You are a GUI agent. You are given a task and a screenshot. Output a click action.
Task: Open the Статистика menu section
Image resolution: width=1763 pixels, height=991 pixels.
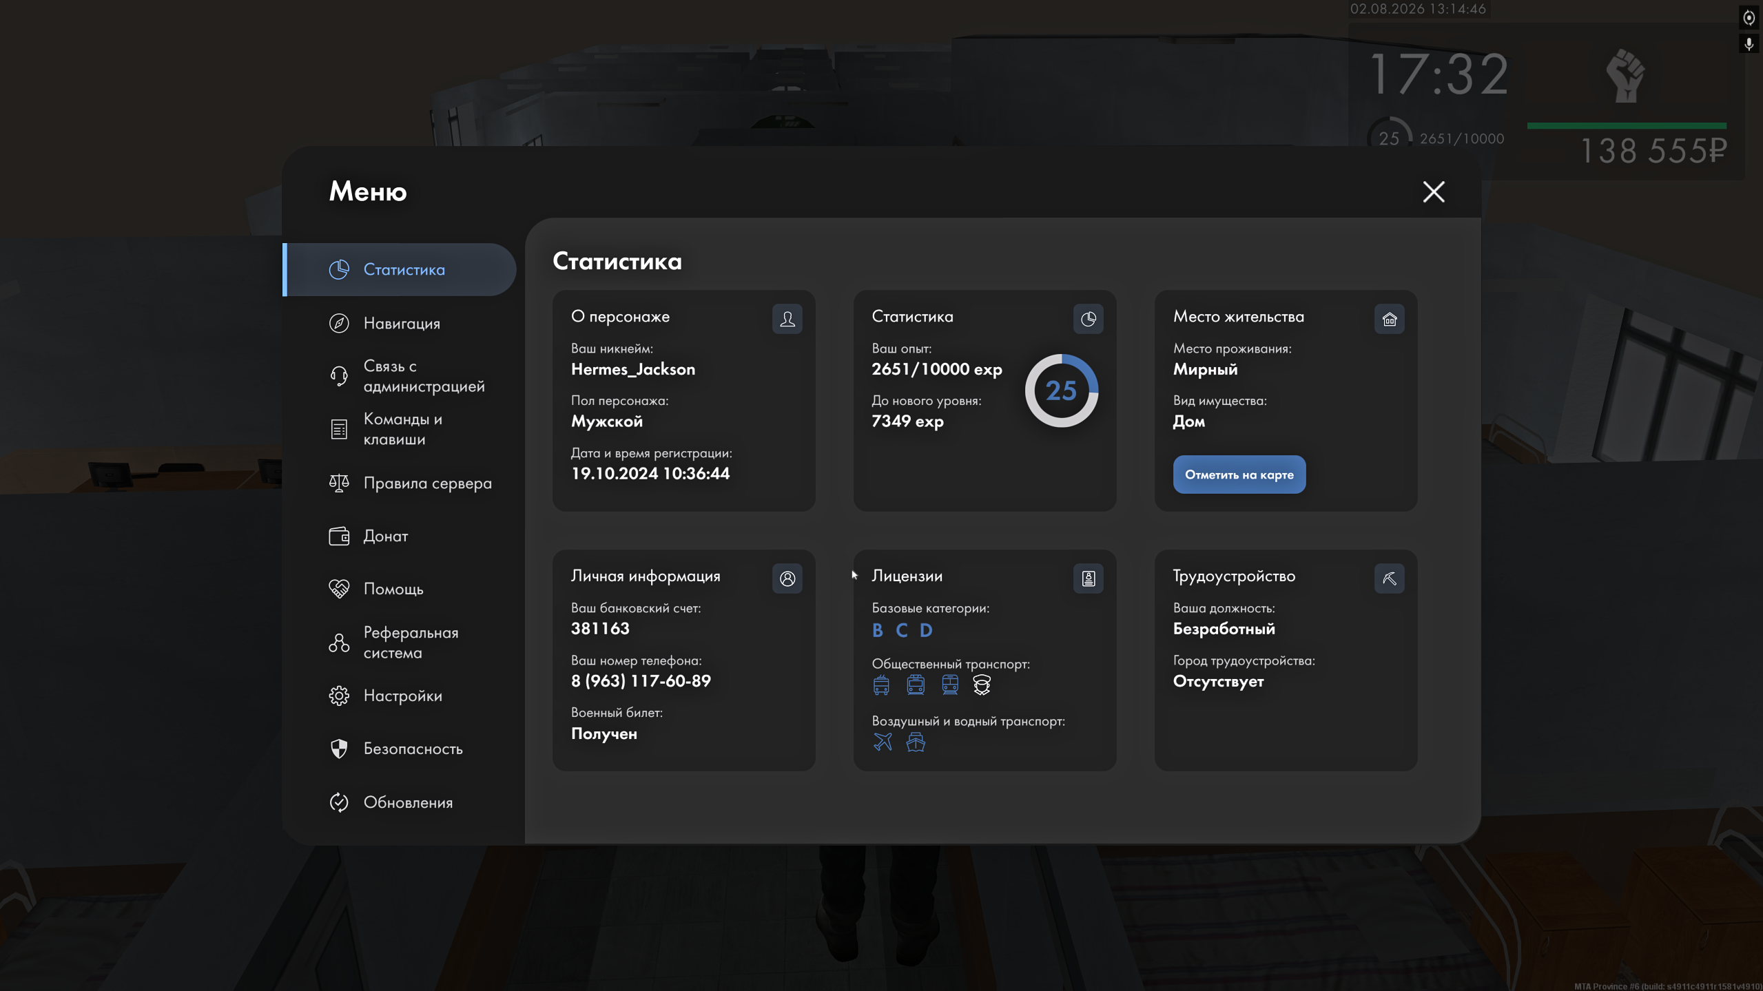[400, 269]
